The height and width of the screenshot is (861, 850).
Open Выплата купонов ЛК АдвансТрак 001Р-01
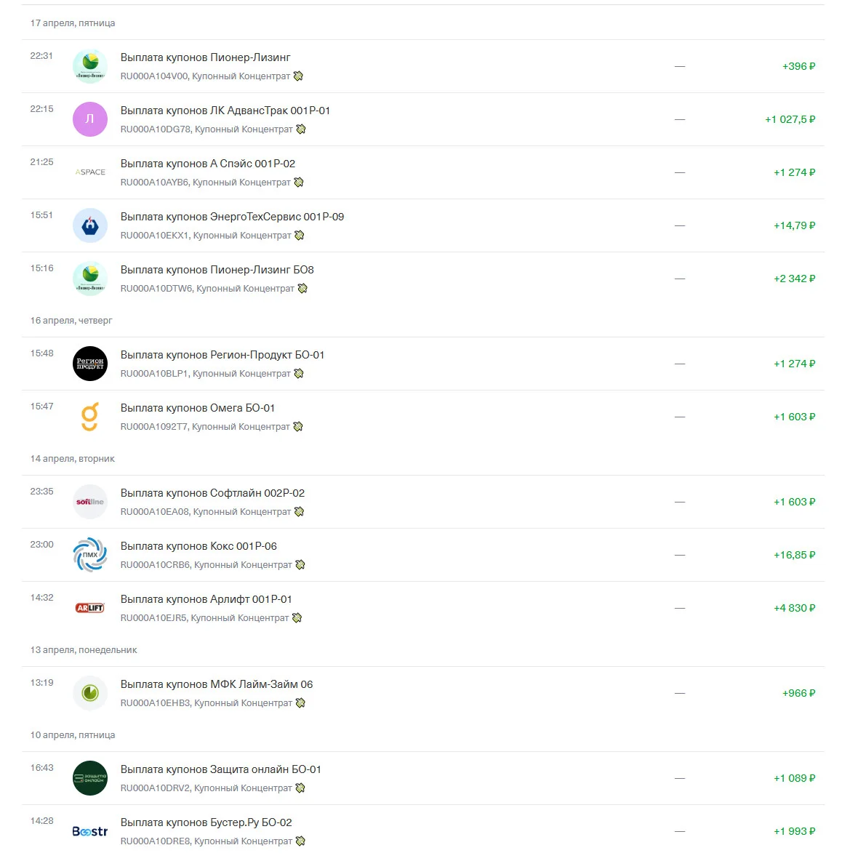(x=422, y=119)
